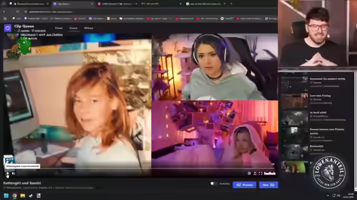Click the Clip Queue purple logo icon

coord(7,28)
